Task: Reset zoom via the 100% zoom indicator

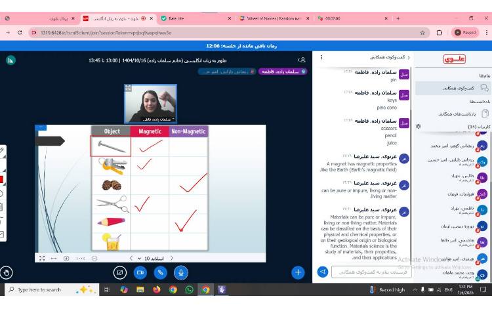Action: pyautogui.click(x=80, y=259)
